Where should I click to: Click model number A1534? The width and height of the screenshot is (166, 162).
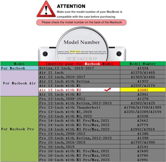[x=143, y=68]
